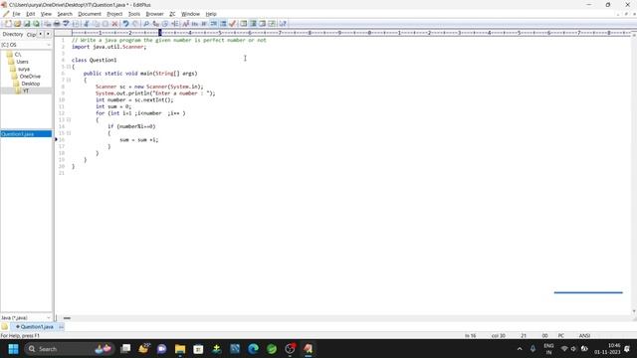Click the Copy toolbar icon

click(x=96, y=24)
